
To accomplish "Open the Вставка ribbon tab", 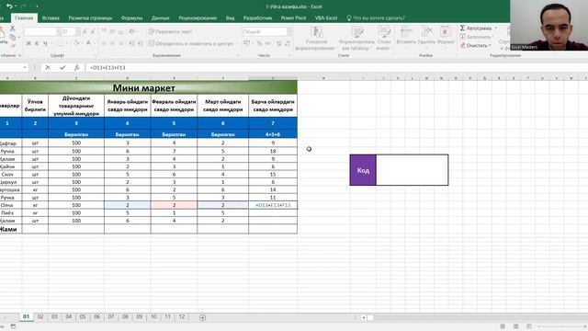I will pyautogui.click(x=51, y=17).
